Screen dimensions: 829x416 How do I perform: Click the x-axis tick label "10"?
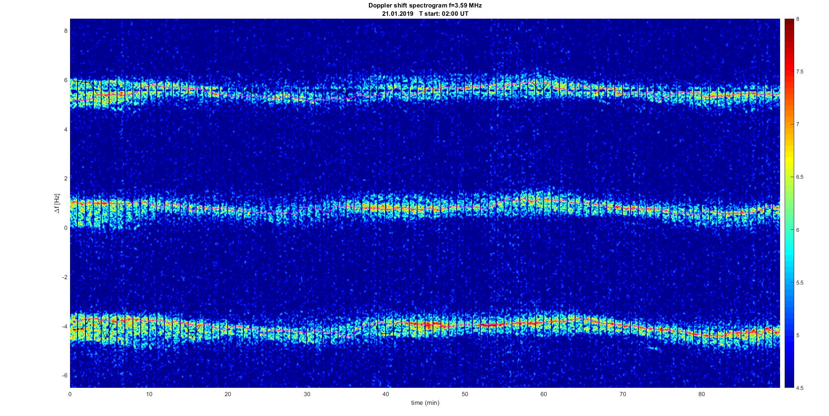coord(149,394)
